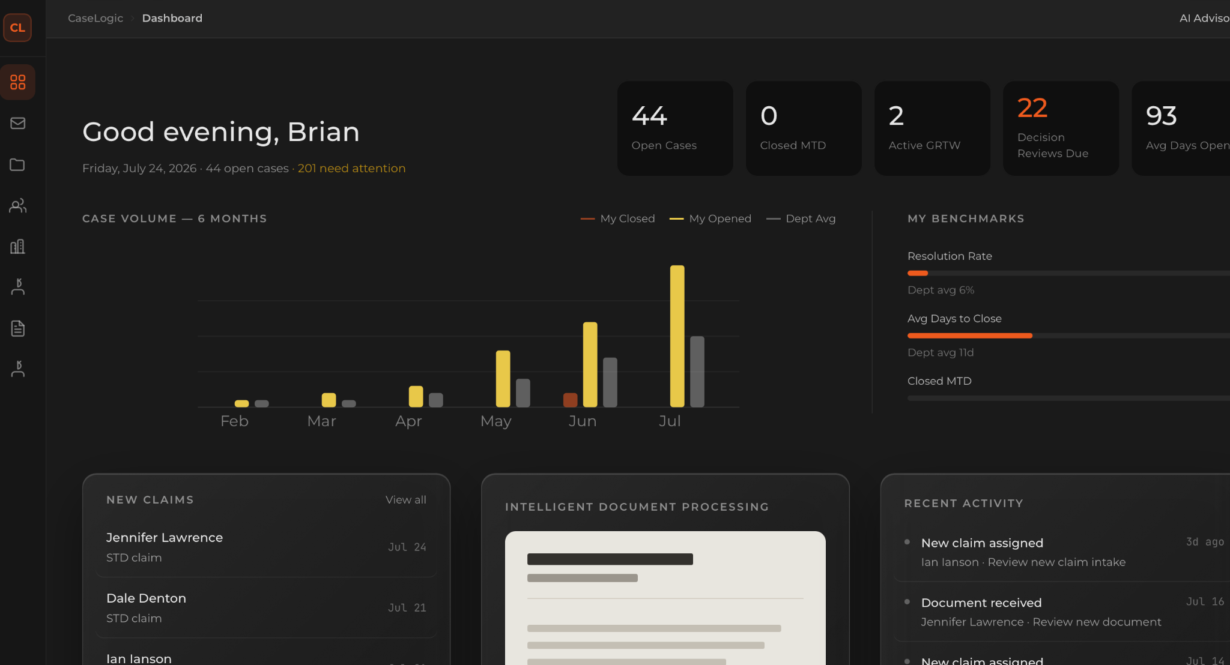
Task: Click View all in New Claims
Action: [406, 499]
